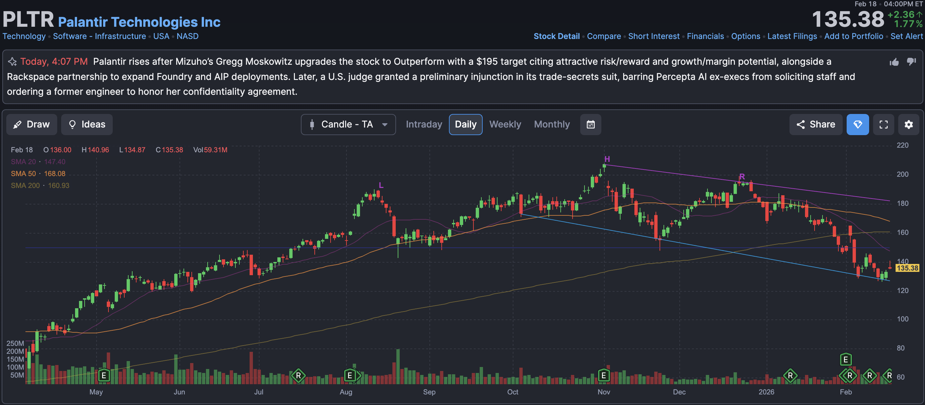Click the earnings E marker above February
925x405 pixels.
[x=845, y=359]
